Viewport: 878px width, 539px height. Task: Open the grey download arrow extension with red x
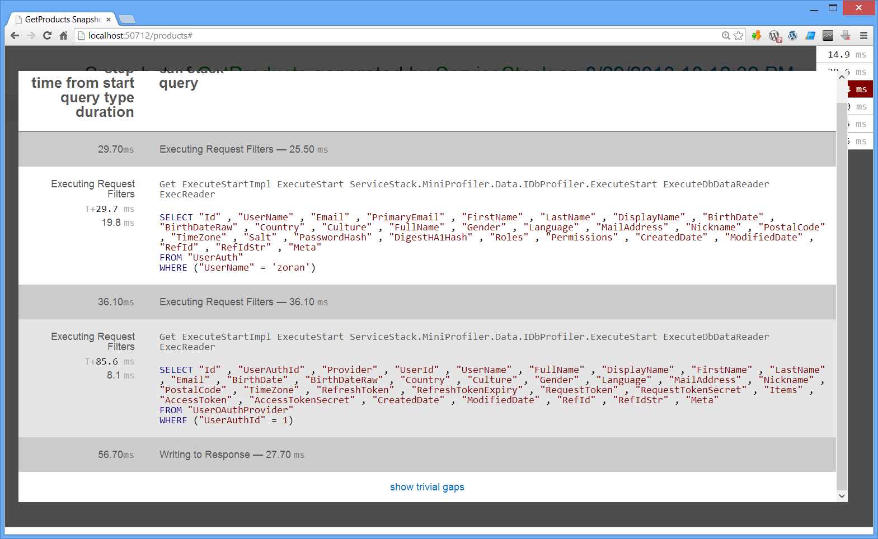(x=846, y=35)
